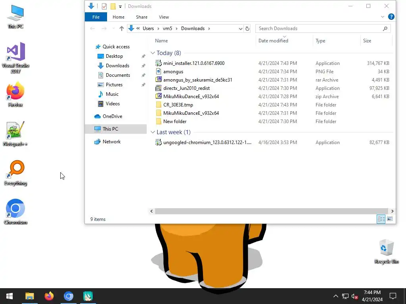The height and width of the screenshot is (304, 406).
Task: Open Windows Start menu
Action: coord(10,296)
